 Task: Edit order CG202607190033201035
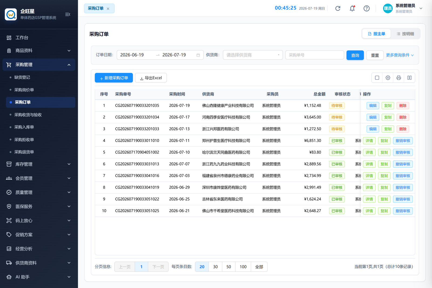[x=373, y=106]
